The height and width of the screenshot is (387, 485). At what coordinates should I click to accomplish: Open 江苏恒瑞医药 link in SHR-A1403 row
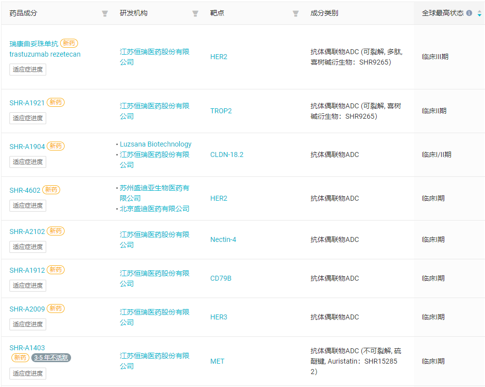(x=155, y=361)
